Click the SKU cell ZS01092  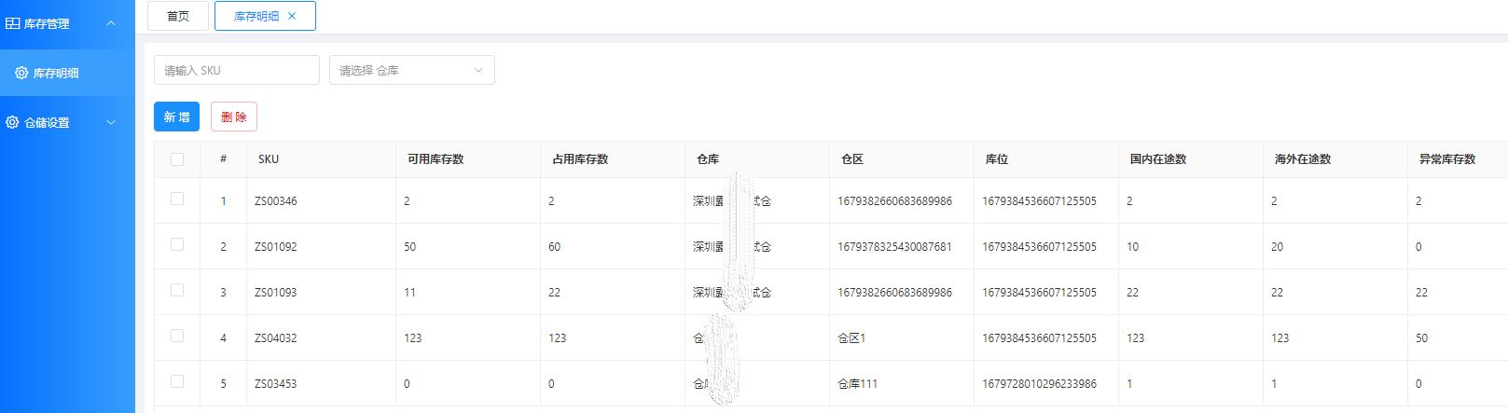click(x=276, y=247)
